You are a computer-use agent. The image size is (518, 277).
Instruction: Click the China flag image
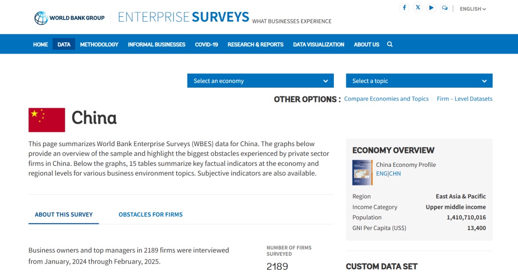[x=47, y=120]
